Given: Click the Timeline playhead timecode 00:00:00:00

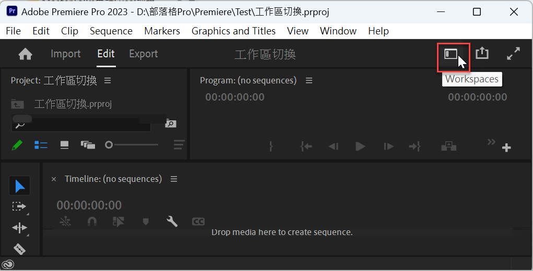Looking at the screenshot, I should [89, 205].
